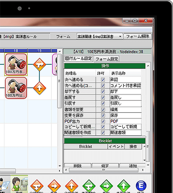Image resolution: width=173 pixels, height=193 pixels.
Task: Edit the display name field 差戻し
Action: point(126,97)
